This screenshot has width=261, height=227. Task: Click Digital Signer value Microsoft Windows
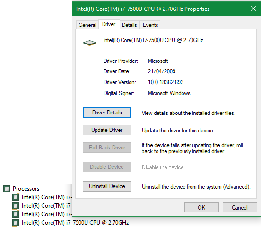[169, 93]
